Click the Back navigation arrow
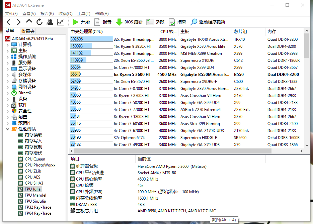This screenshot has width=313, height=224. [8, 22]
